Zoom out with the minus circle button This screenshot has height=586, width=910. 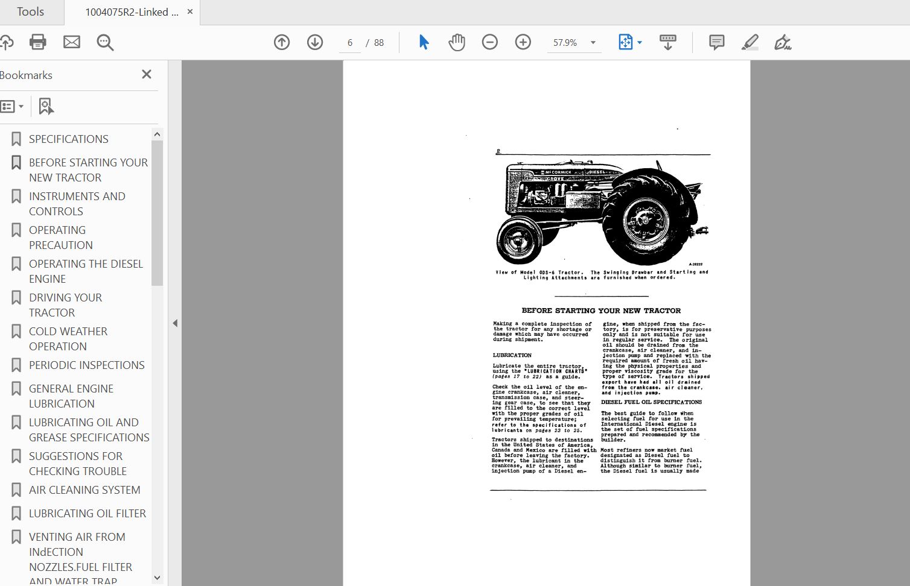pos(490,42)
